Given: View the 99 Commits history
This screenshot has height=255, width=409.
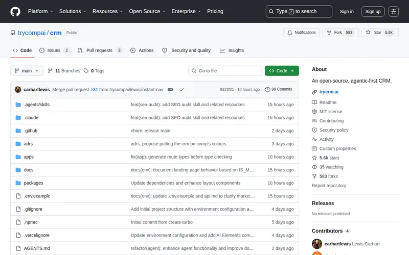Looking at the screenshot, I should pos(279,89).
